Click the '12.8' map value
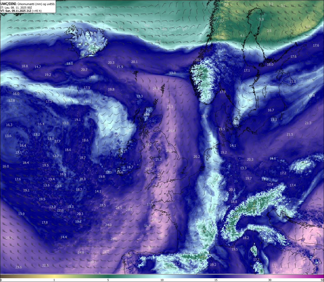 (12, 100)
